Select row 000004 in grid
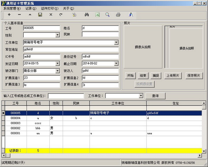The image size is (208, 167). [x=103, y=118]
